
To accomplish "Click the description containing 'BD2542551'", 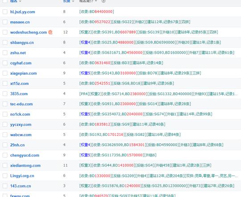I will pyautogui.click(x=127, y=84).
